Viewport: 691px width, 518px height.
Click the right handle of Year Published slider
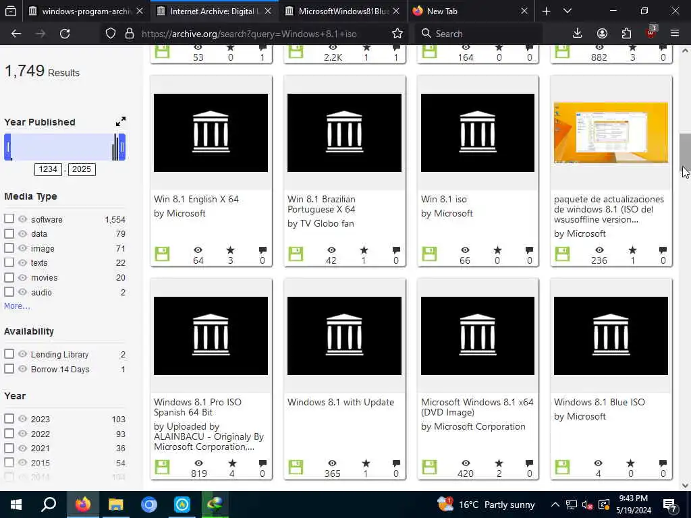coord(123,147)
